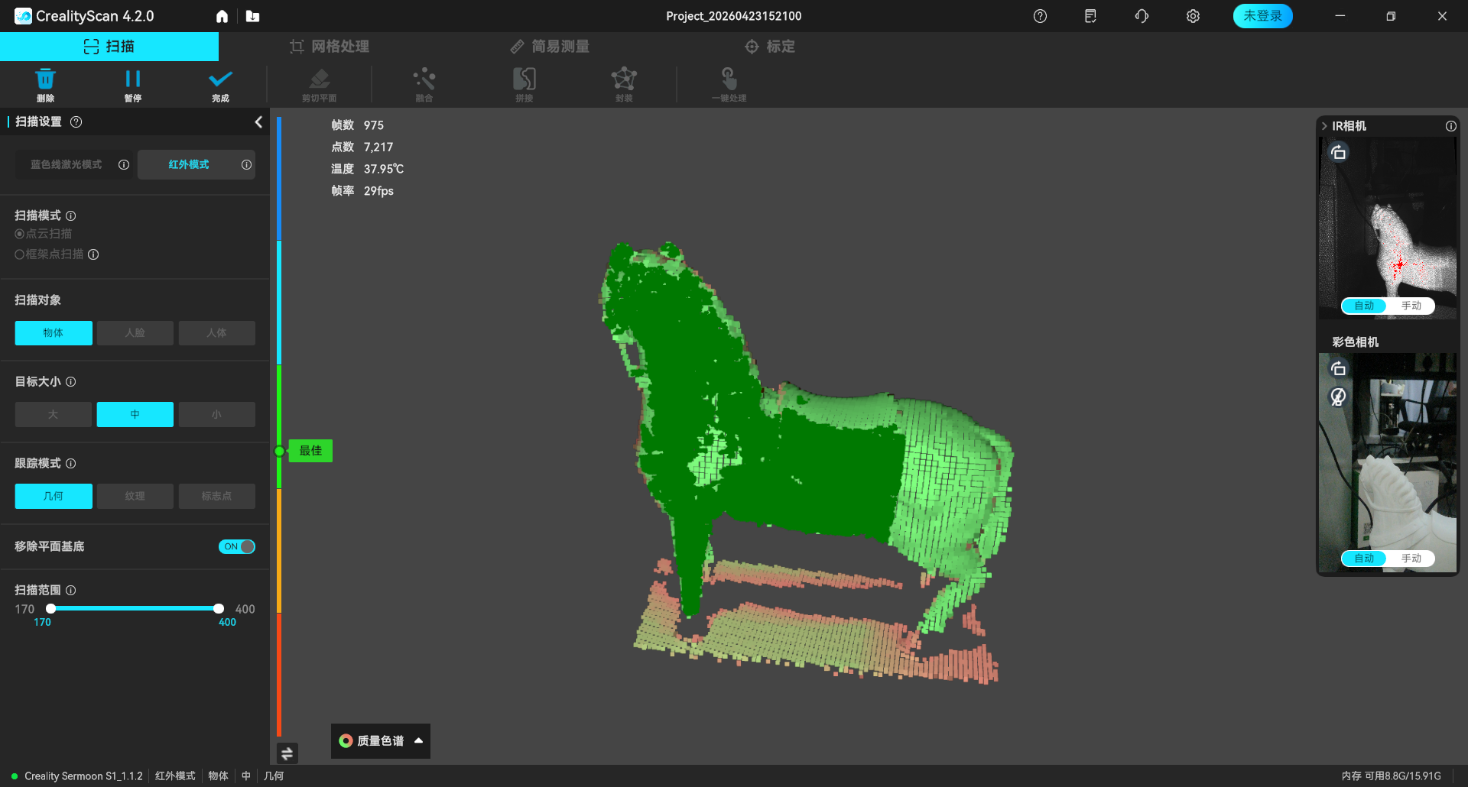Viewport: 1468px width, 787px height.
Task: Click the swap view icon below the quality bar
Action: (x=287, y=753)
